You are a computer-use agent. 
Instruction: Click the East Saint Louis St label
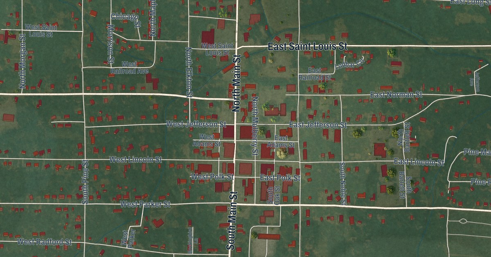tap(307, 47)
